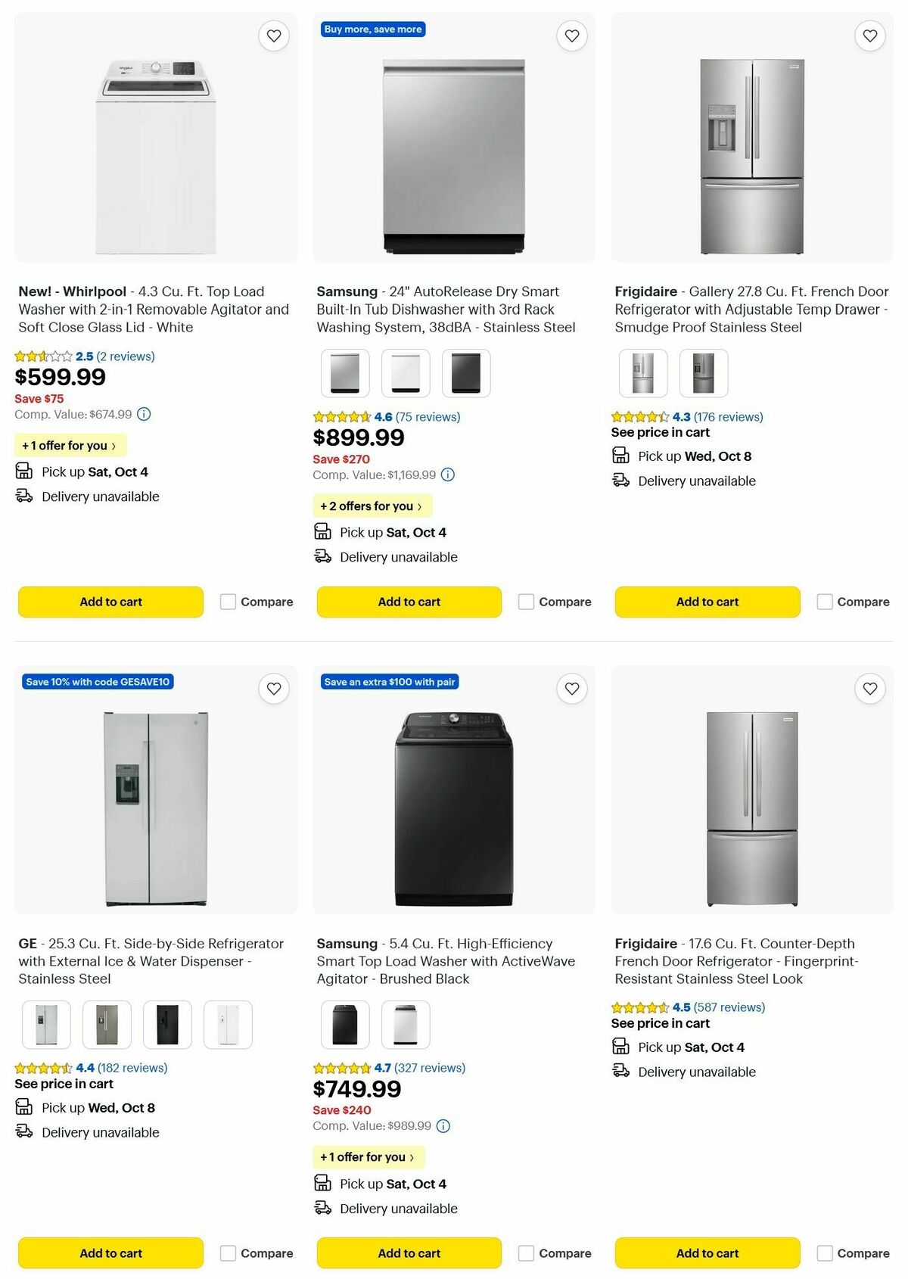Open the 176 reviews for the Frigidaire Gallery

click(729, 417)
